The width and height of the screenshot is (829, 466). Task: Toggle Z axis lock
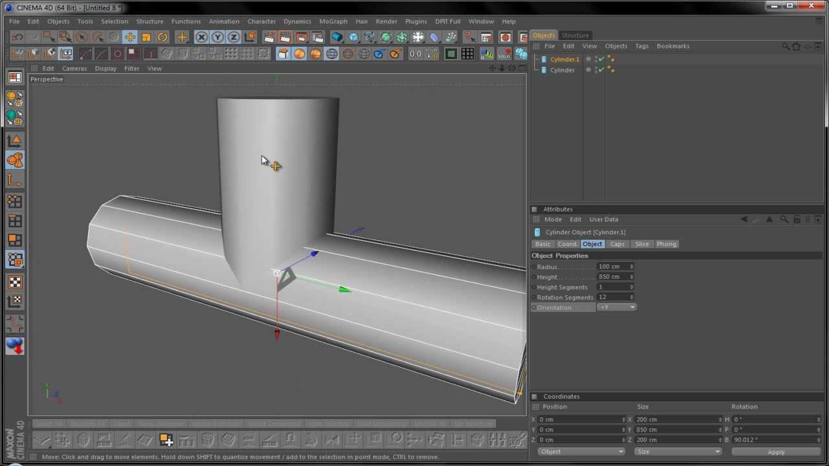point(234,38)
